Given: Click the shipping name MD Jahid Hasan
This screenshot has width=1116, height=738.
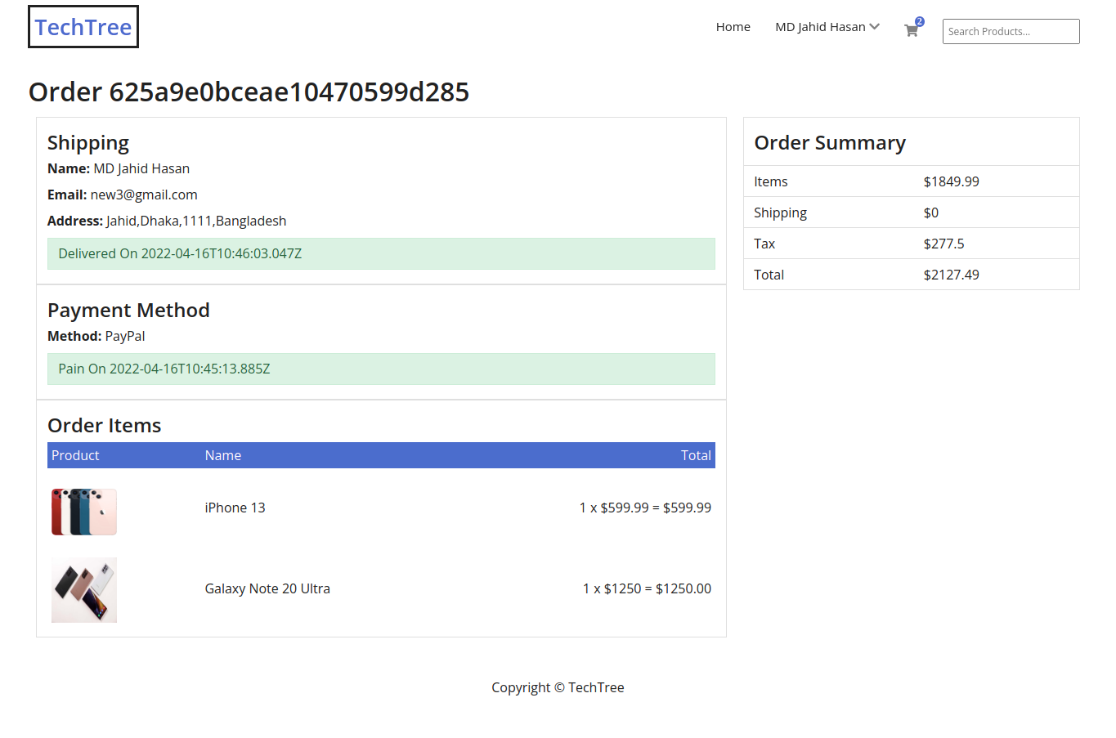Looking at the screenshot, I should click(141, 168).
